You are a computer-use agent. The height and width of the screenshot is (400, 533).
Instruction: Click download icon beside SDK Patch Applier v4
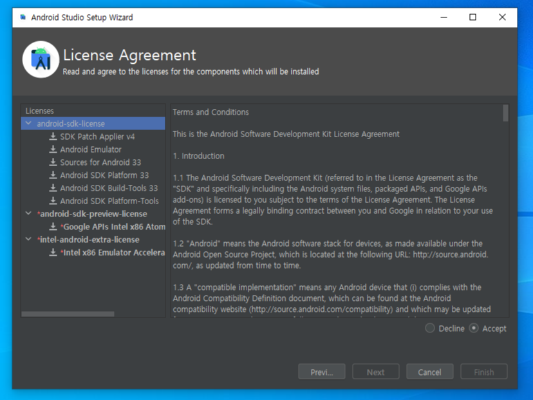[x=53, y=137]
